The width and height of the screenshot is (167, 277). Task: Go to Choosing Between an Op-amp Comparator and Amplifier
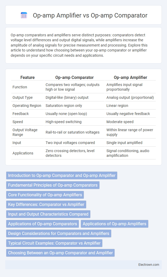[x=60, y=253]
